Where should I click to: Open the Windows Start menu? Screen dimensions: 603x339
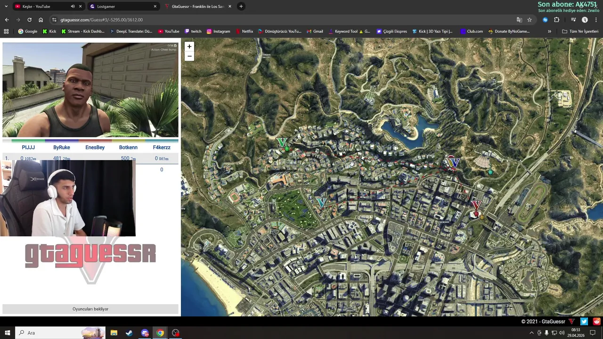pyautogui.click(x=7, y=333)
